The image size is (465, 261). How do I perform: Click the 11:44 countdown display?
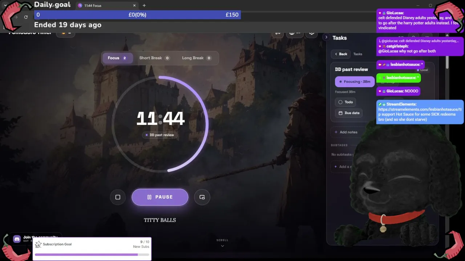160,119
